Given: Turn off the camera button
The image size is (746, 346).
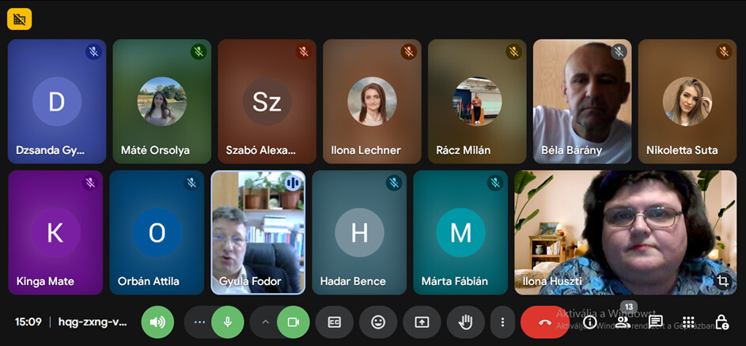Looking at the screenshot, I should 293,322.
